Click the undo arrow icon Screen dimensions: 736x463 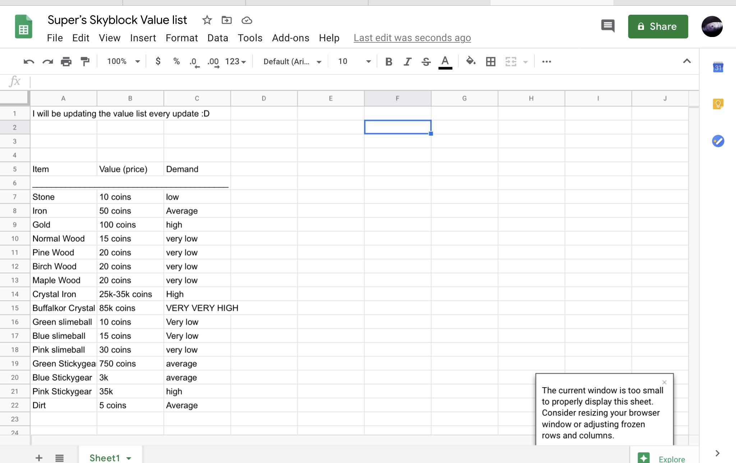coord(29,62)
